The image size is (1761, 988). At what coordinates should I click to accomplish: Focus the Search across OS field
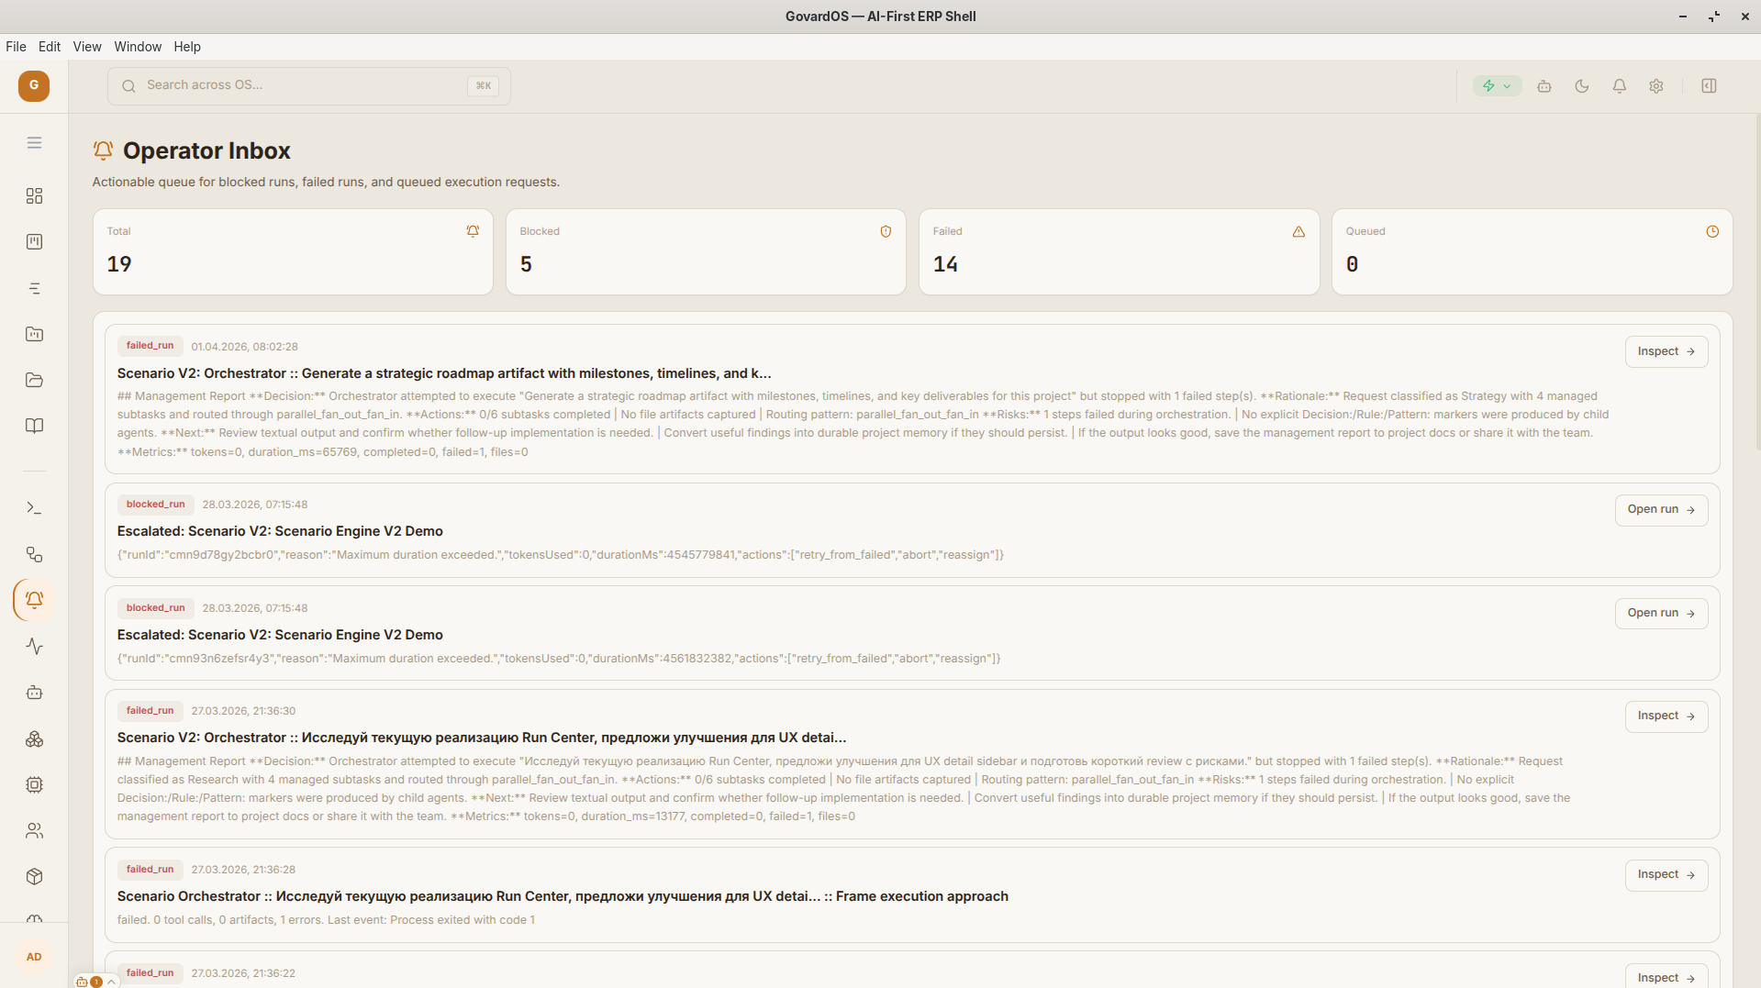(x=309, y=86)
